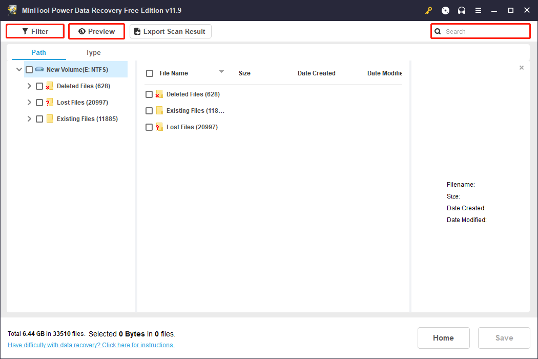Click Deleted Files folder icon in tree
Viewport: 538px width, 359px height.
(x=49, y=86)
